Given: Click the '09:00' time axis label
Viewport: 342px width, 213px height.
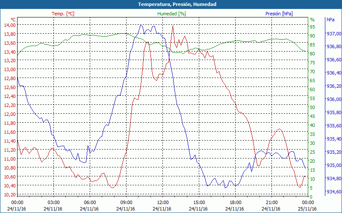Looking at the screenshot, I should [x=126, y=203].
